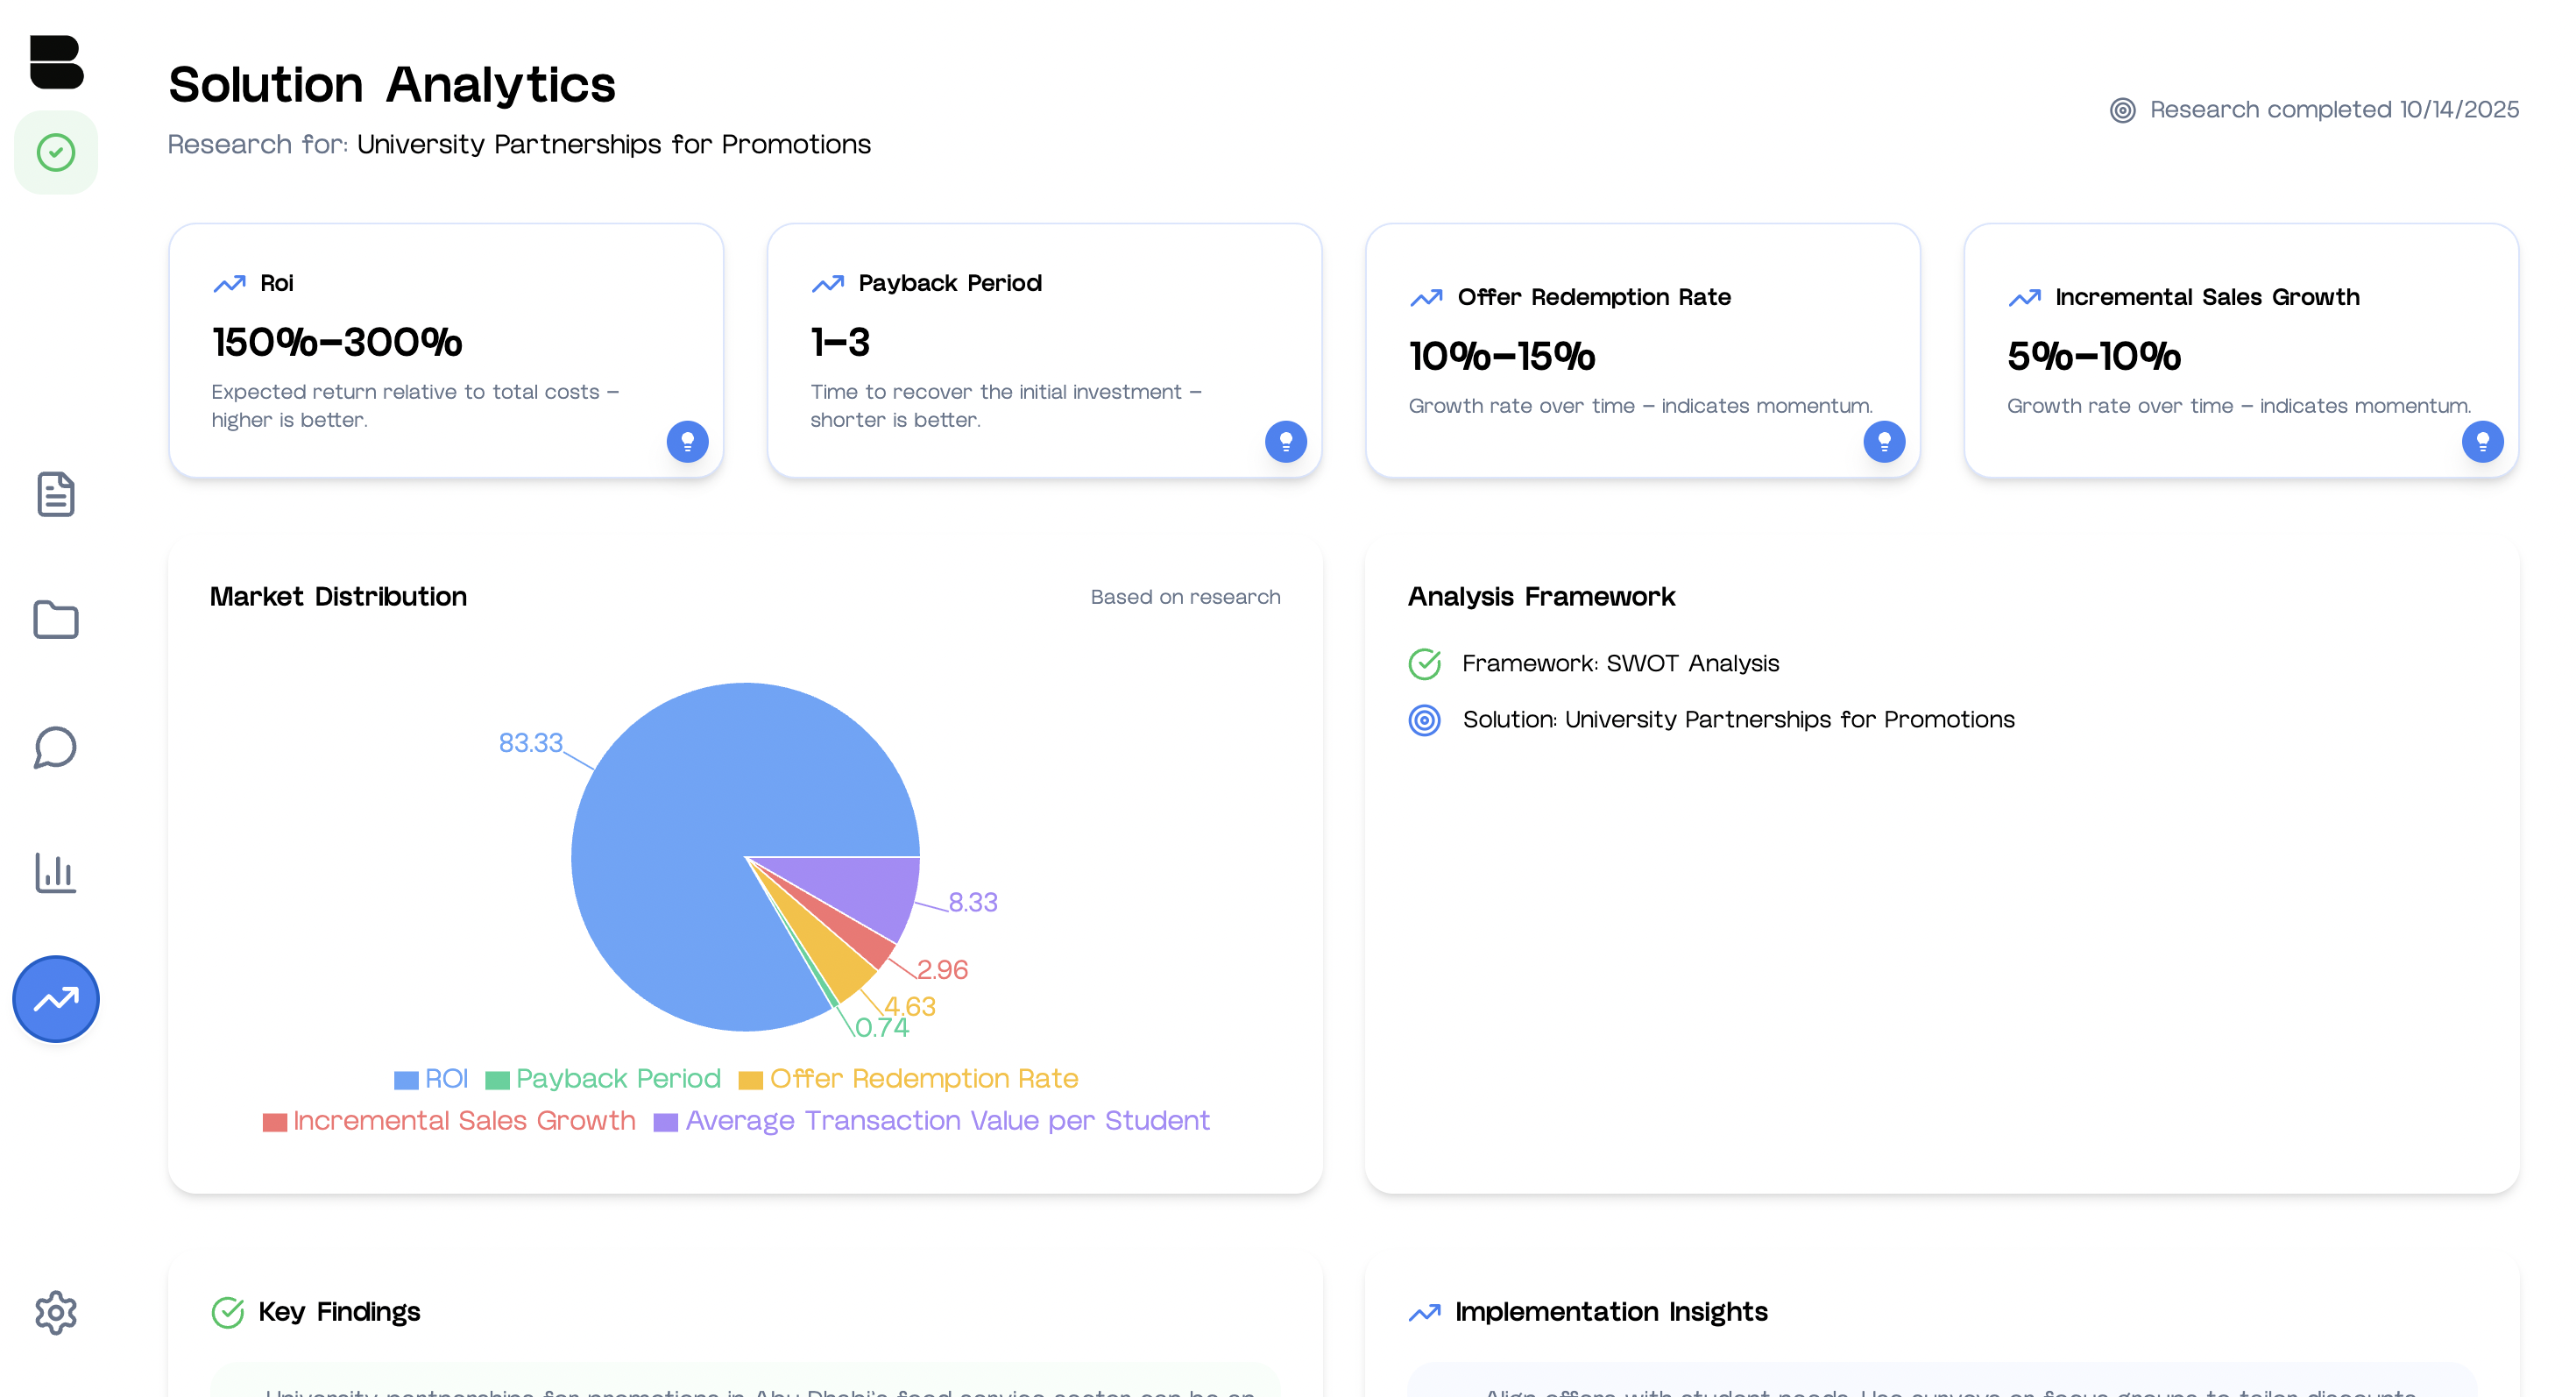Open settings gear in sidebar

[x=56, y=1312]
